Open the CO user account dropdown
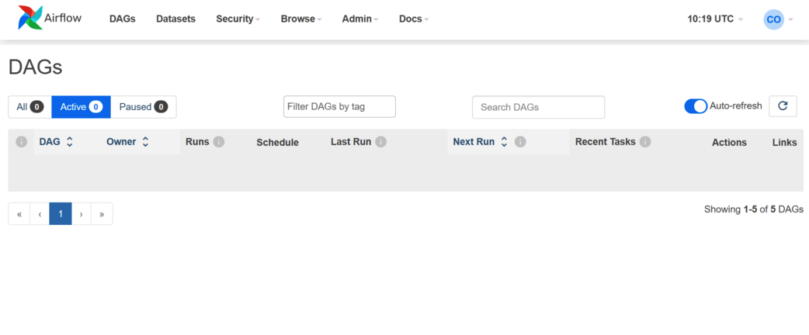Screen dimensions: 809x335 (777, 19)
